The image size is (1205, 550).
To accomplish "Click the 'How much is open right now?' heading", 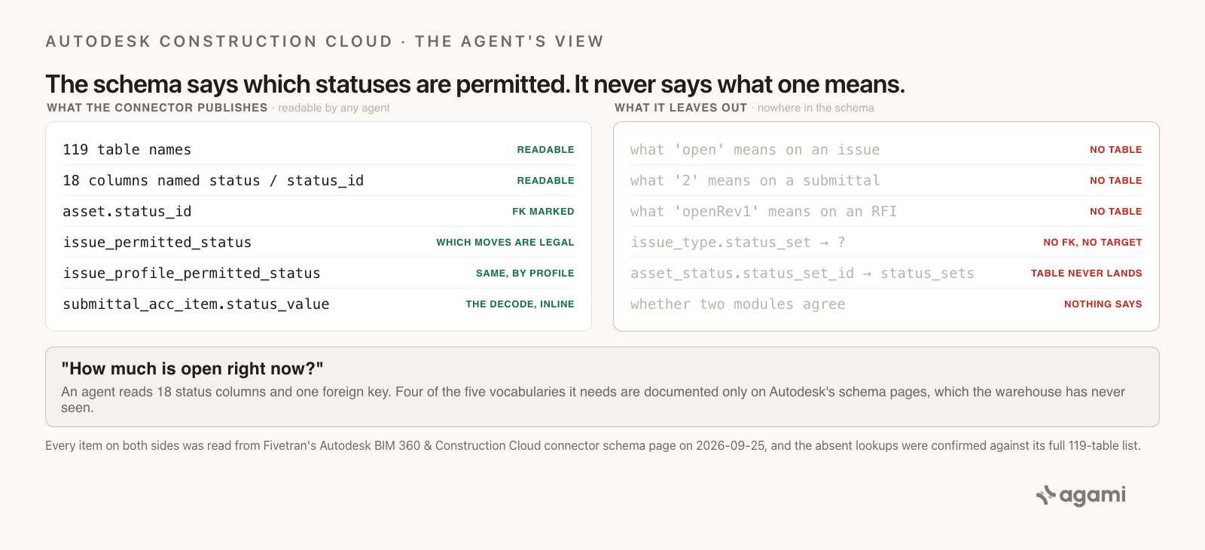I will 192,368.
